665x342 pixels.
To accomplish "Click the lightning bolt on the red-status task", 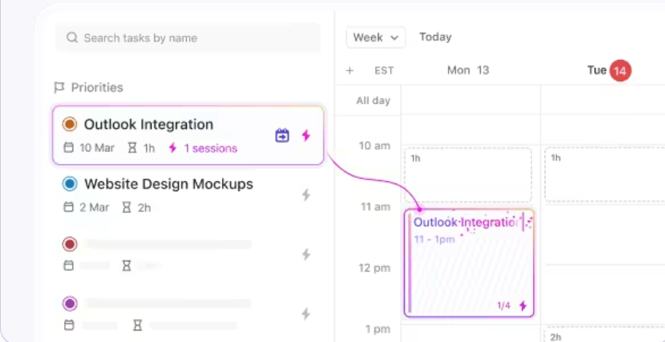I will pos(306,255).
